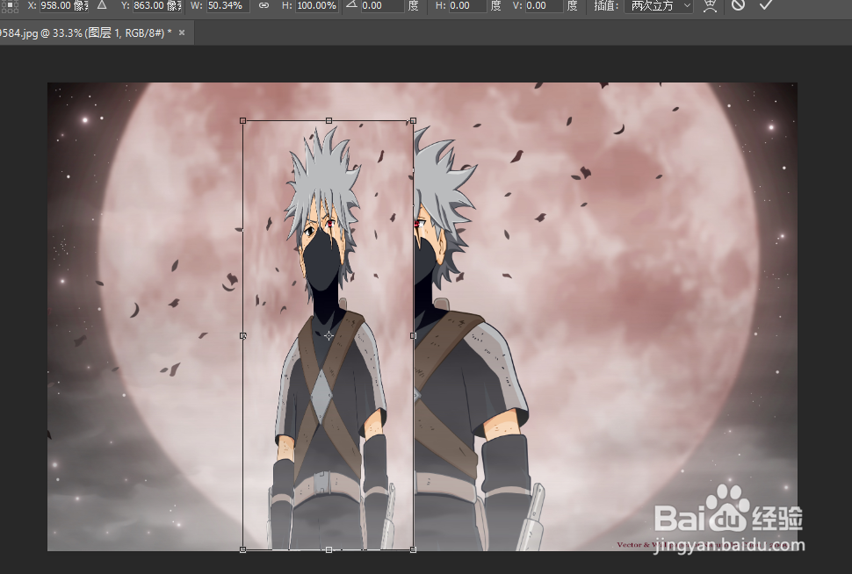Click the X position field 958.00
Viewport: 852px width, 574px height.
point(63,5)
